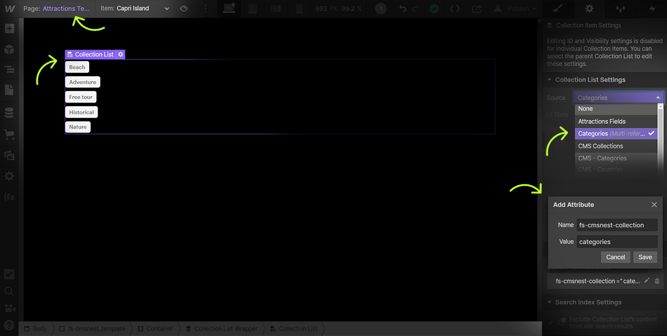The width and height of the screenshot is (667, 336).
Task: Click Save in Add Attribute dialog
Action: coord(645,257)
